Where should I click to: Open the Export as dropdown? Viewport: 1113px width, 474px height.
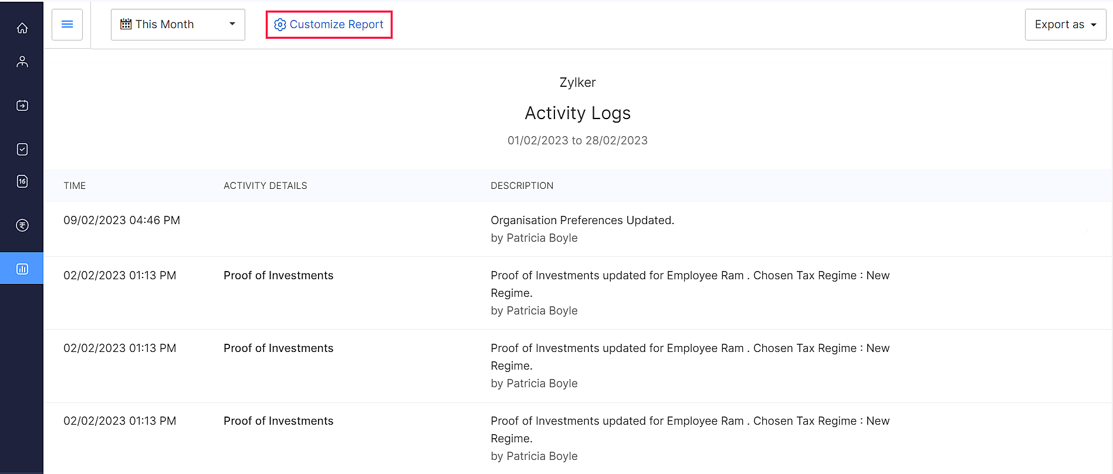click(x=1065, y=25)
